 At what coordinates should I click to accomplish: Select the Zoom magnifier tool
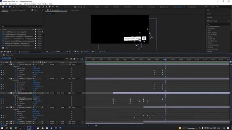(13, 7)
